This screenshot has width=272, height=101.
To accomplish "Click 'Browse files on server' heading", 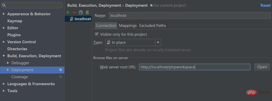I will coord(111,58).
